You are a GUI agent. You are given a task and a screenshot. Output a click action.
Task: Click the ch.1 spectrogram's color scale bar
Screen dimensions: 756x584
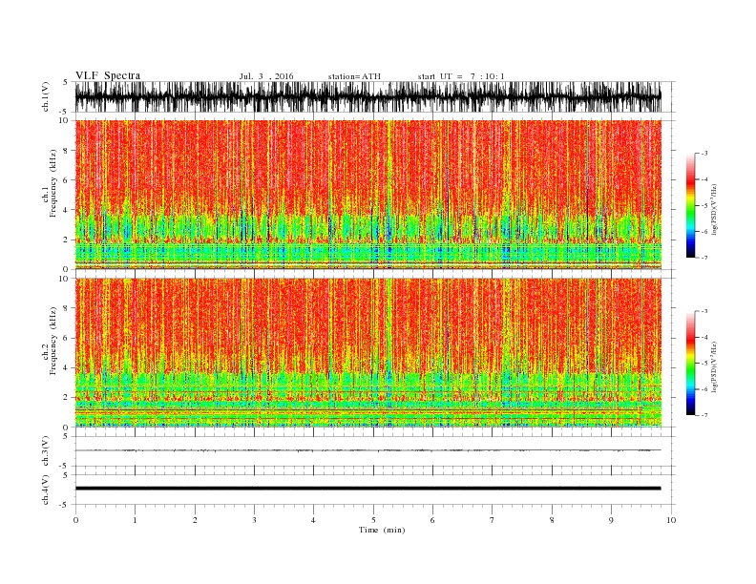point(690,205)
